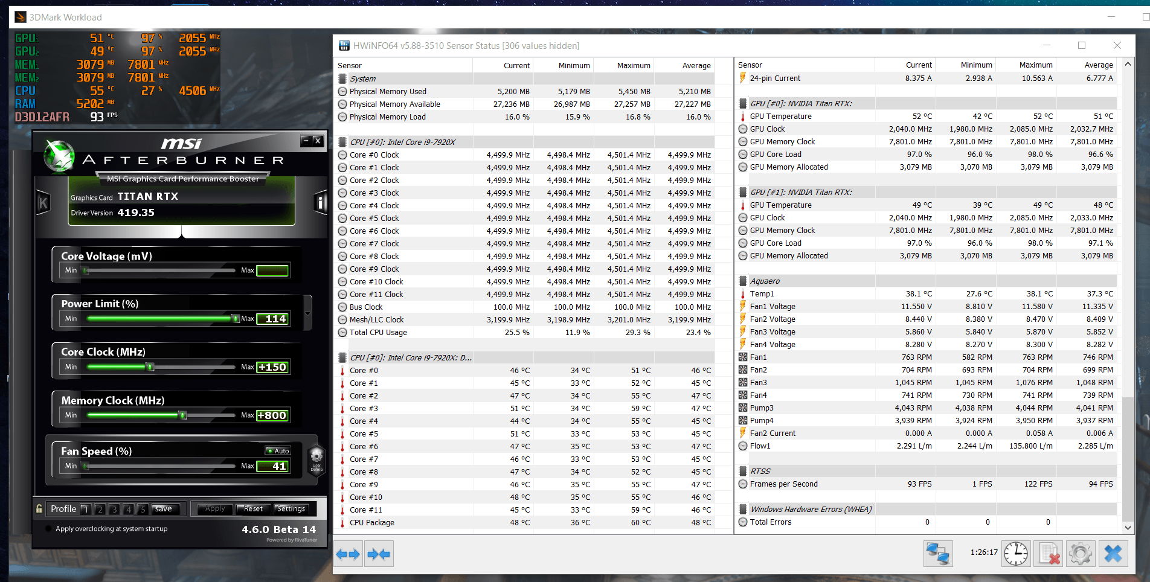Click the left pane Current column header
This screenshot has height=582, width=1150.
(x=503, y=65)
